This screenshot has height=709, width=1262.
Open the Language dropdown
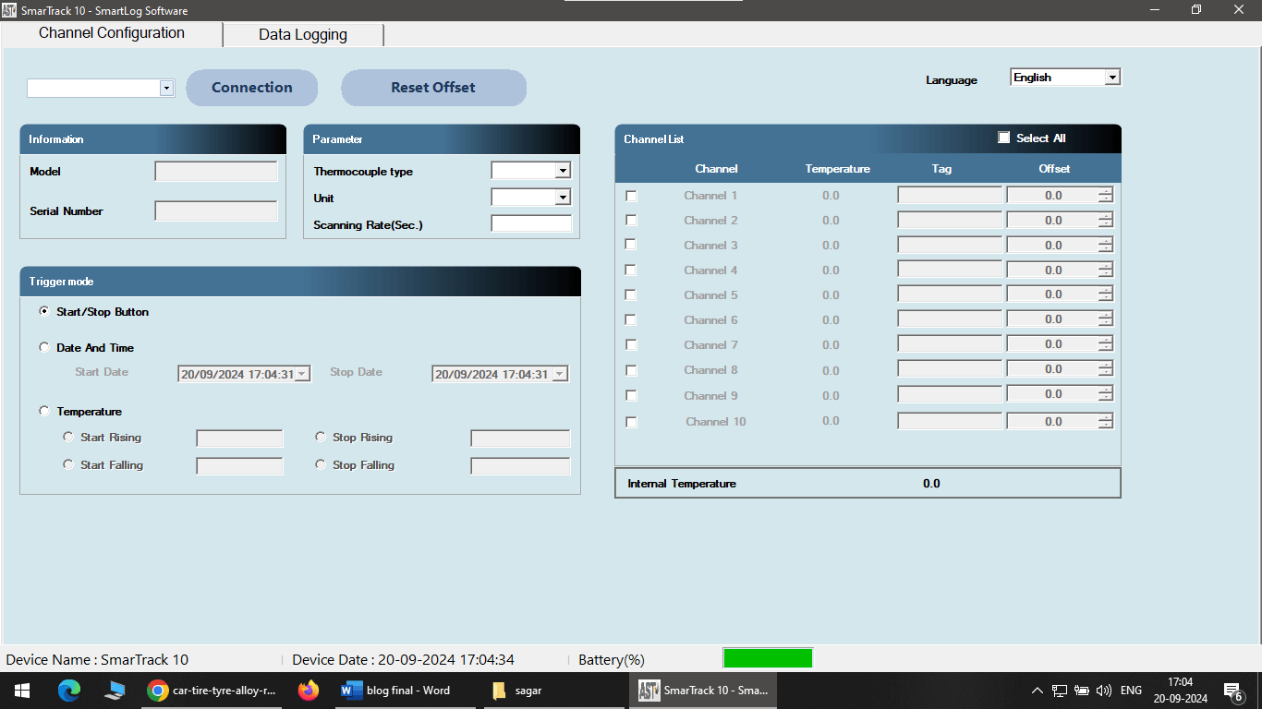coord(1112,78)
